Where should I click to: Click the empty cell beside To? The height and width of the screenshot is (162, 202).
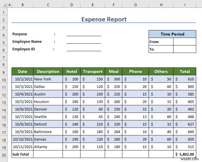(185, 49)
